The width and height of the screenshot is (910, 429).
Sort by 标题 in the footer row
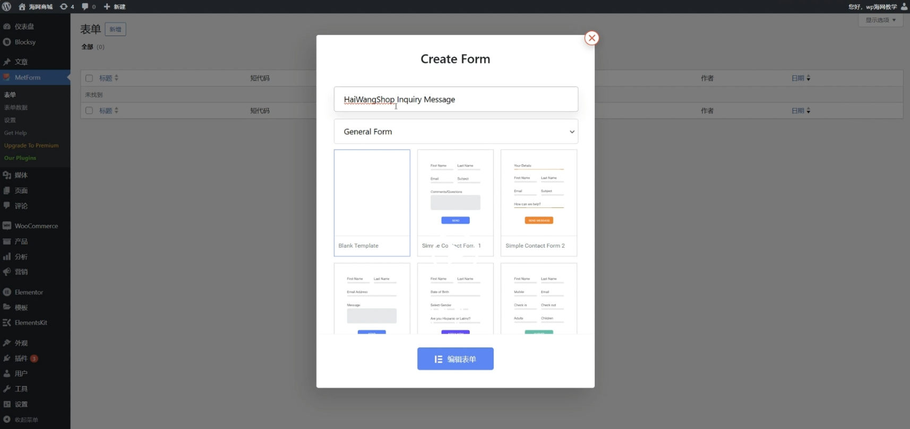tap(108, 111)
